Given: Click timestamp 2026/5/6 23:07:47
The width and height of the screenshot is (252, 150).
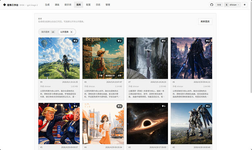Looking at the screenshot, I should (x=114, y=82).
